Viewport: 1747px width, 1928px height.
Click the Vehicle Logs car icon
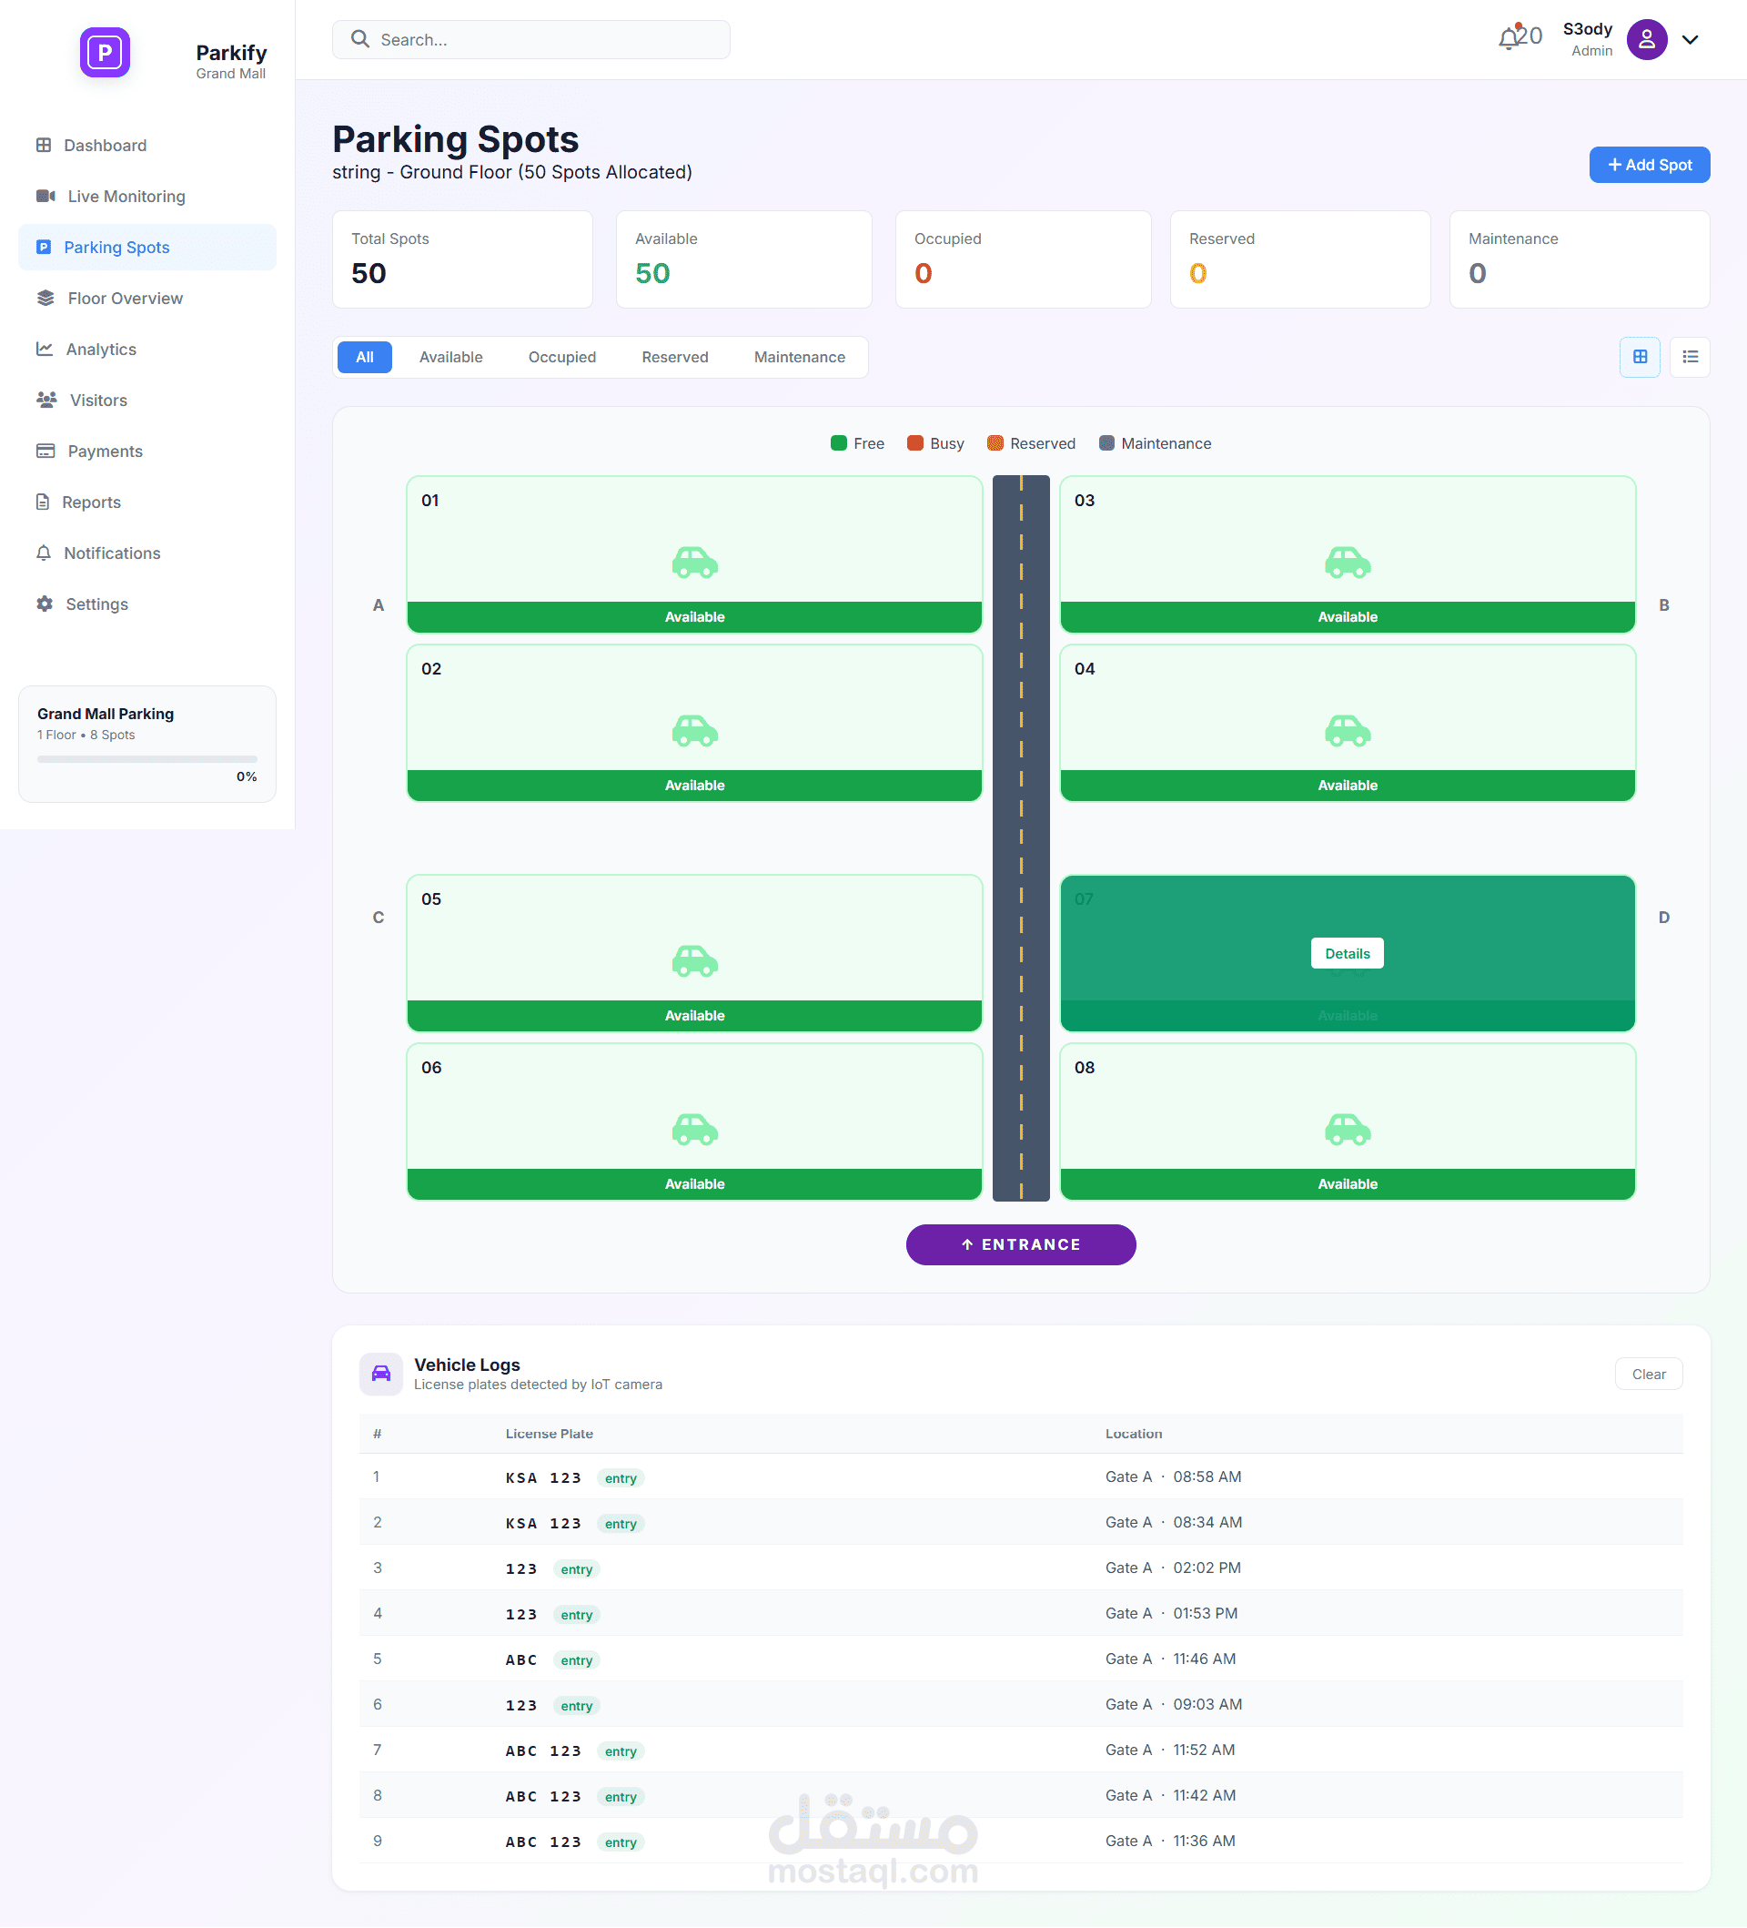point(380,1374)
